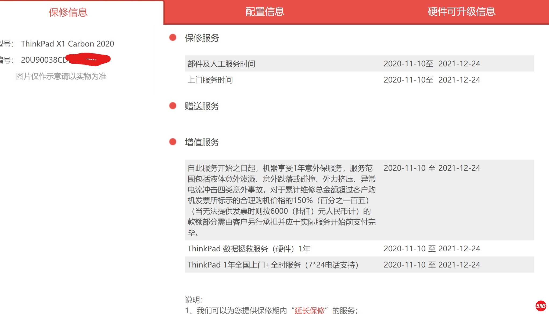
Task: Click the 上门服务时间 row
Action: coord(210,80)
